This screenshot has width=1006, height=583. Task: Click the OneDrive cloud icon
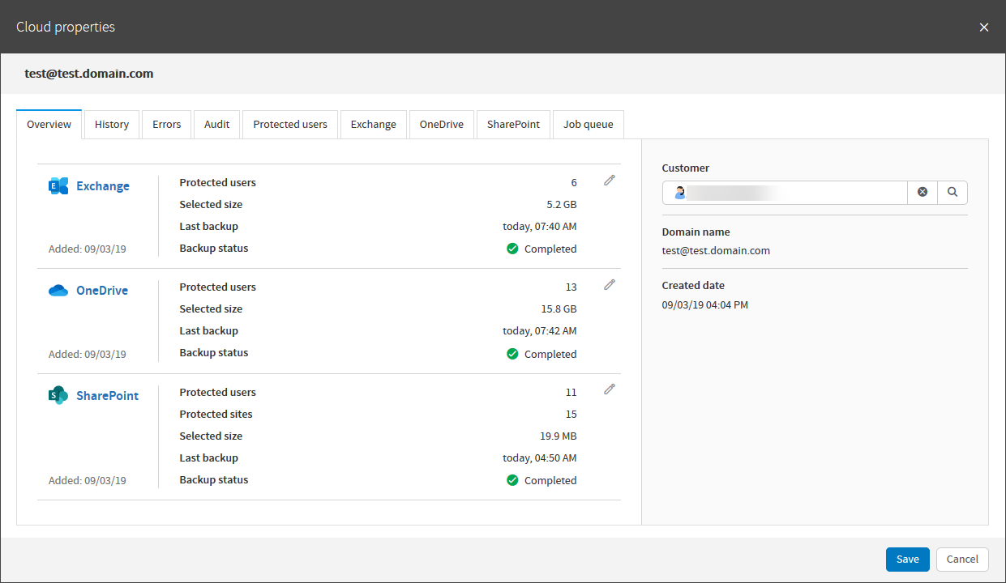pos(58,291)
